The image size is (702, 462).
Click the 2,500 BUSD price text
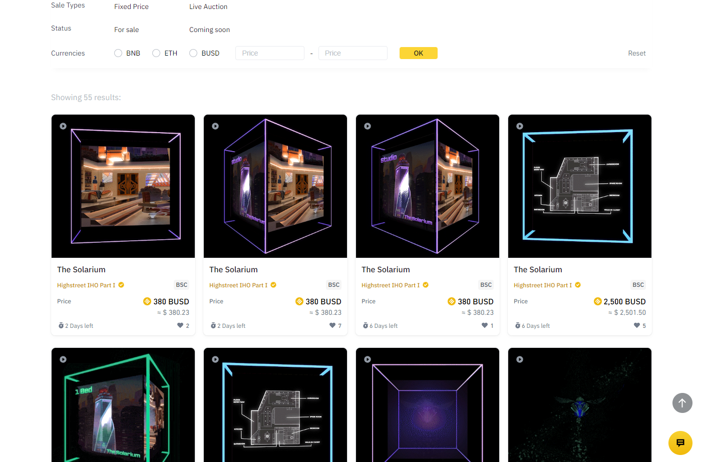coord(624,301)
